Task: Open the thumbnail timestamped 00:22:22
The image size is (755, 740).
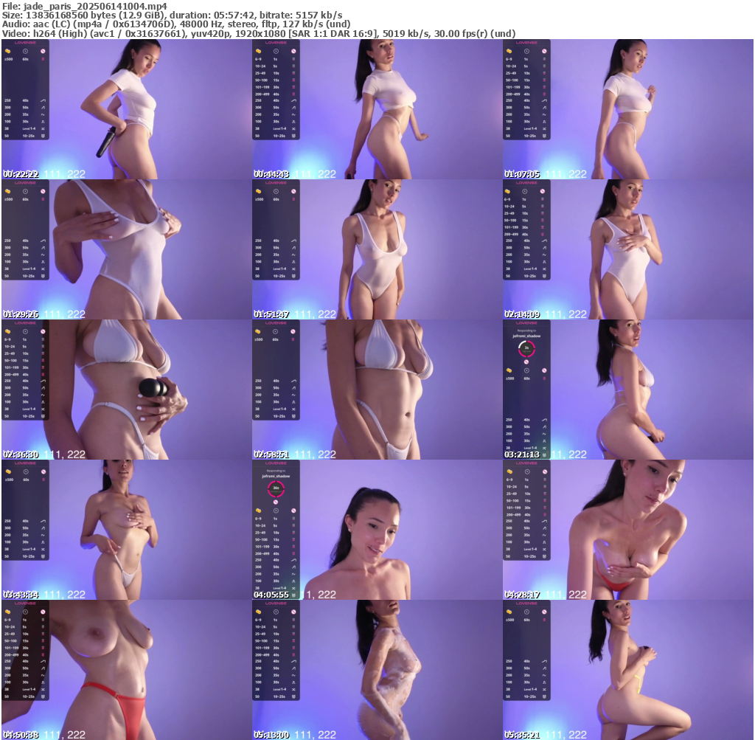Action: [126, 109]
